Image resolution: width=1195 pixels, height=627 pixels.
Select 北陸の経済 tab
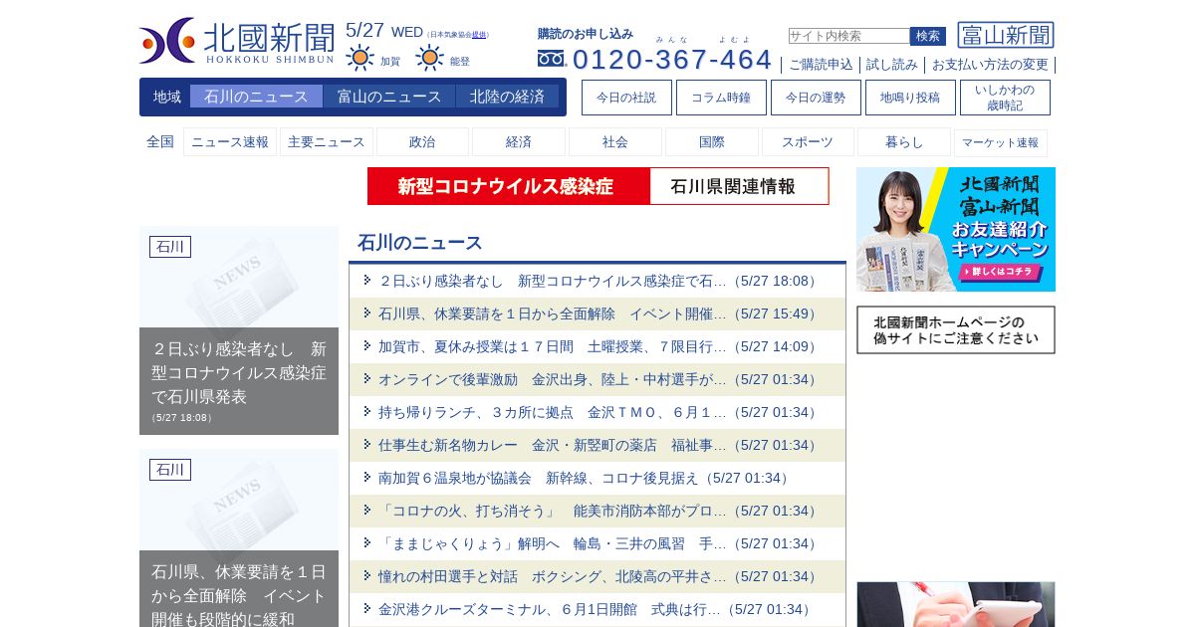pyautogui.click(x=508, y=97)
